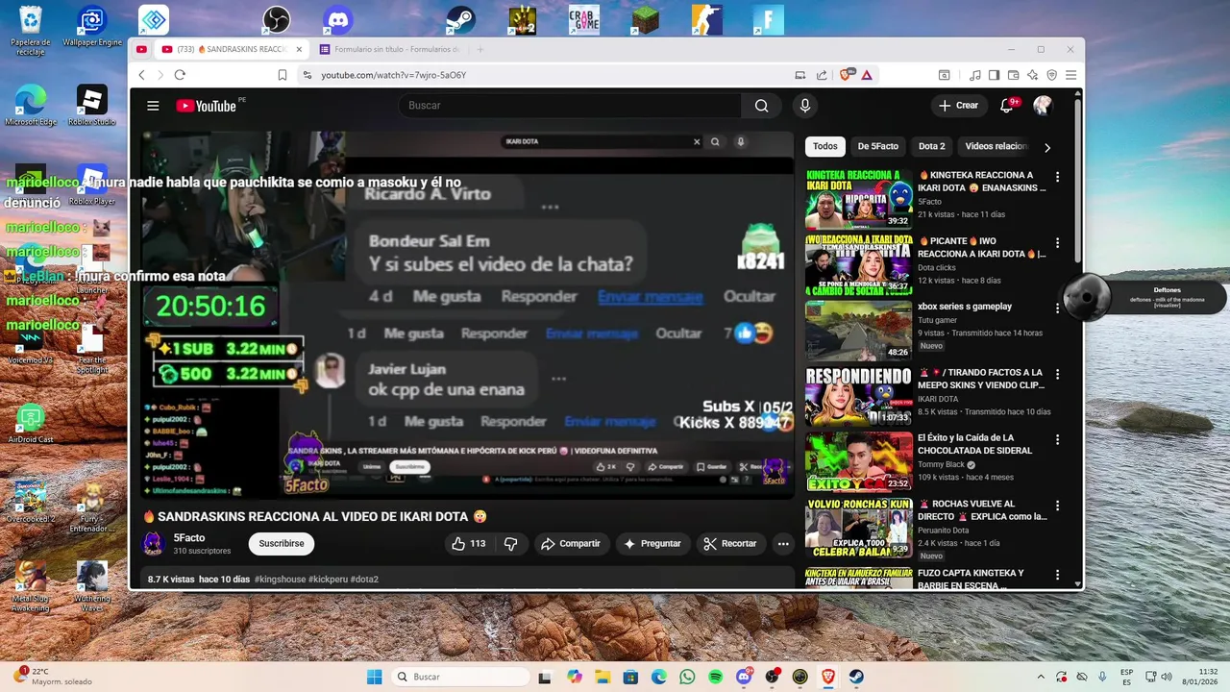Open Discord from the taskbar
The height and width of the screenshot is (692, 1230).
(744, 677)
